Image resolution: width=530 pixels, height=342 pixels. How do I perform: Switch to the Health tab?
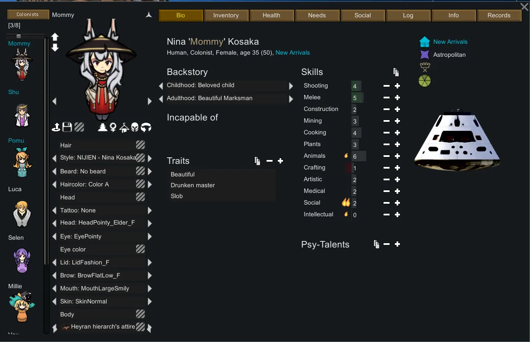tap(271, 15)
